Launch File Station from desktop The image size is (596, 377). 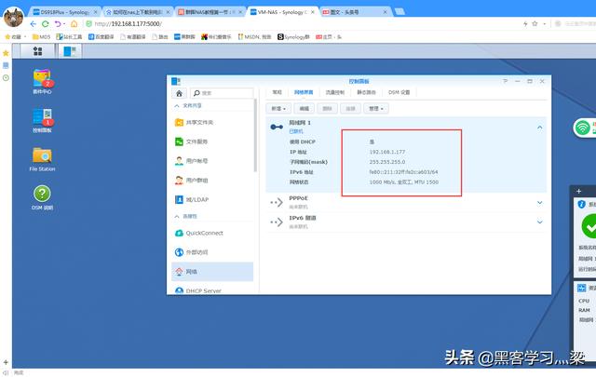coord(42,159)
